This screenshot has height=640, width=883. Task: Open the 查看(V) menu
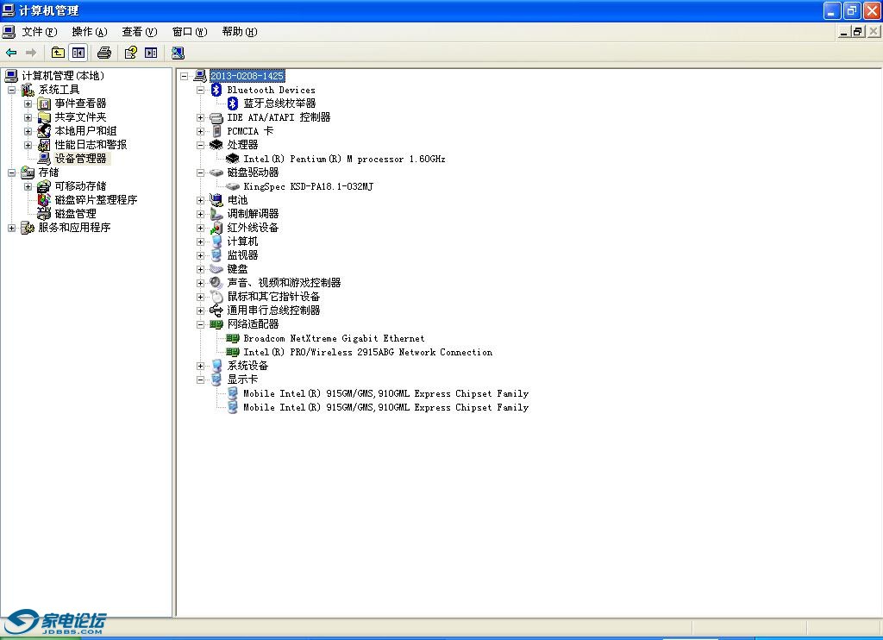pos(140,32)
